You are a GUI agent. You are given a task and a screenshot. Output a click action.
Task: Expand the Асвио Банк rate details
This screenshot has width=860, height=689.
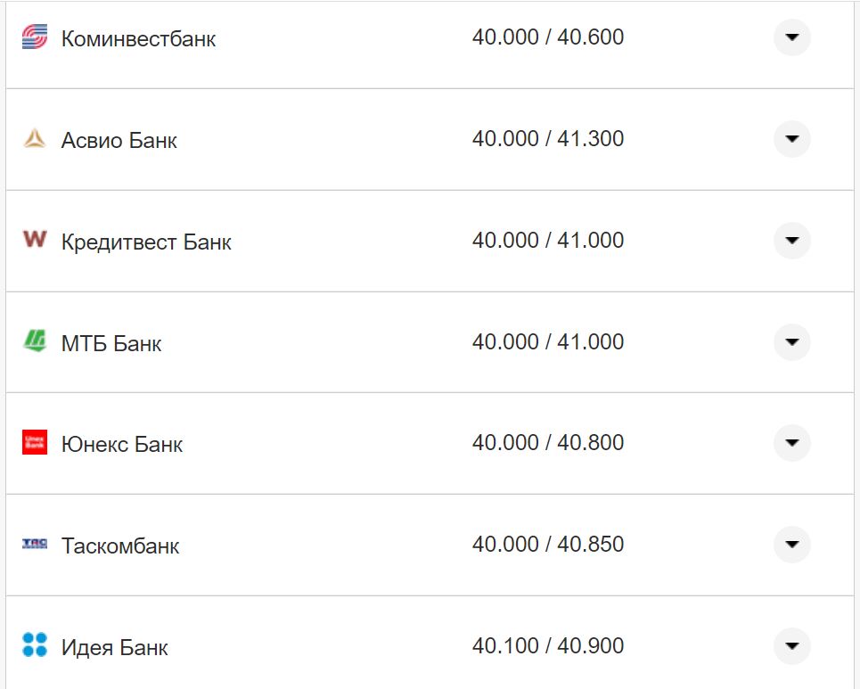pyautogui.click(x=791, y=139)
